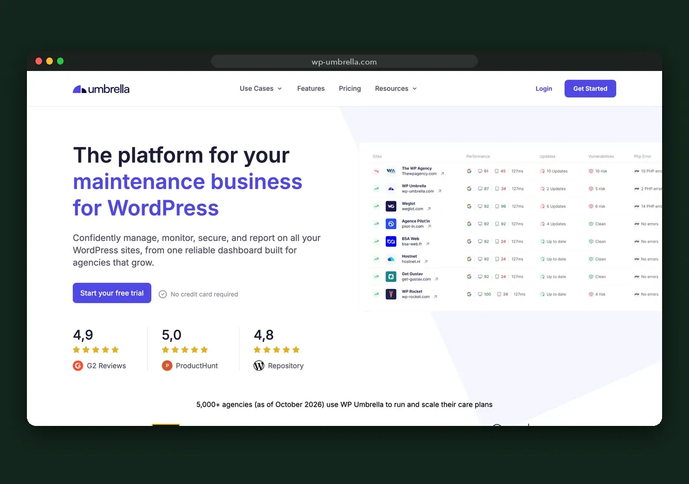Click the Weglot site logo
The height and width of the screenshot is (484, 689).
[391, 206]
